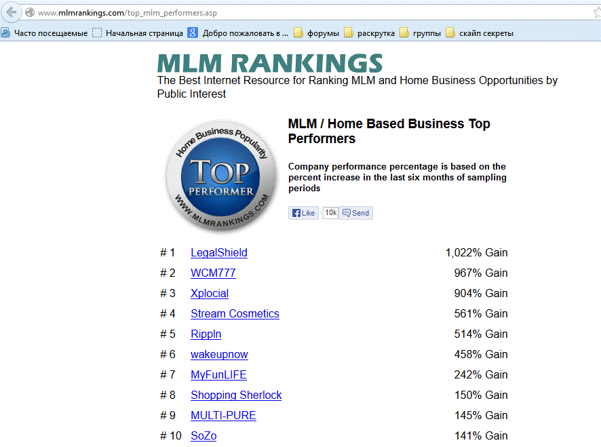Click the browser back arrow button
This screenshot has height=447, width=601.
point(11,13)
